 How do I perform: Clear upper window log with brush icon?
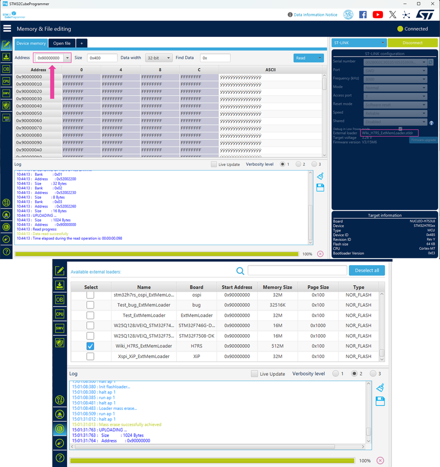tap(320, 176)
